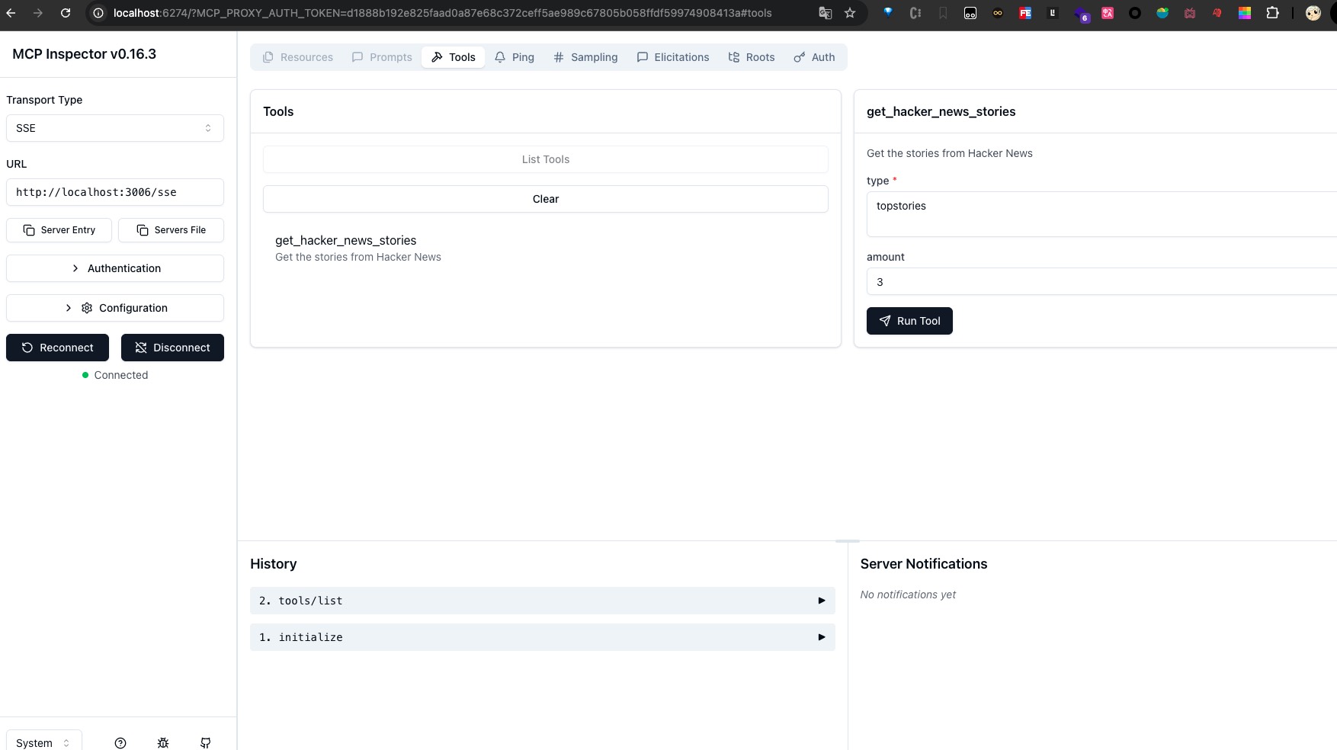Open the browser profile avatar
The width and height of the screenshot is (1337, 750).
[1313, 13]
